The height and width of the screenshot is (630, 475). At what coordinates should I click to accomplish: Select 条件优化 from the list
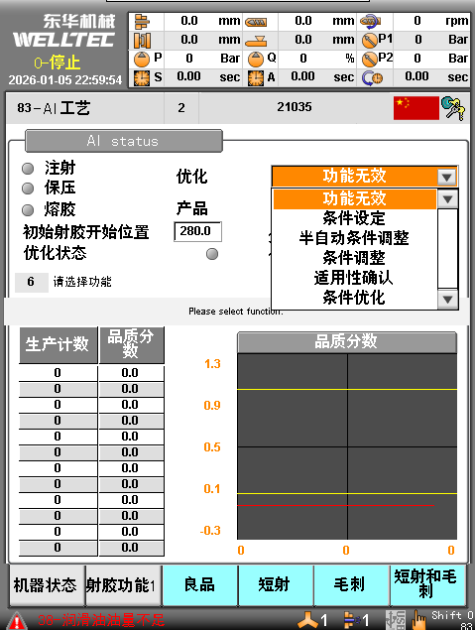pyautogui.click(x=355, y=298)
